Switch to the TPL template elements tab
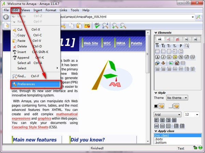The width and height of the screenshot is (205, 153). [x=187, y=39]
